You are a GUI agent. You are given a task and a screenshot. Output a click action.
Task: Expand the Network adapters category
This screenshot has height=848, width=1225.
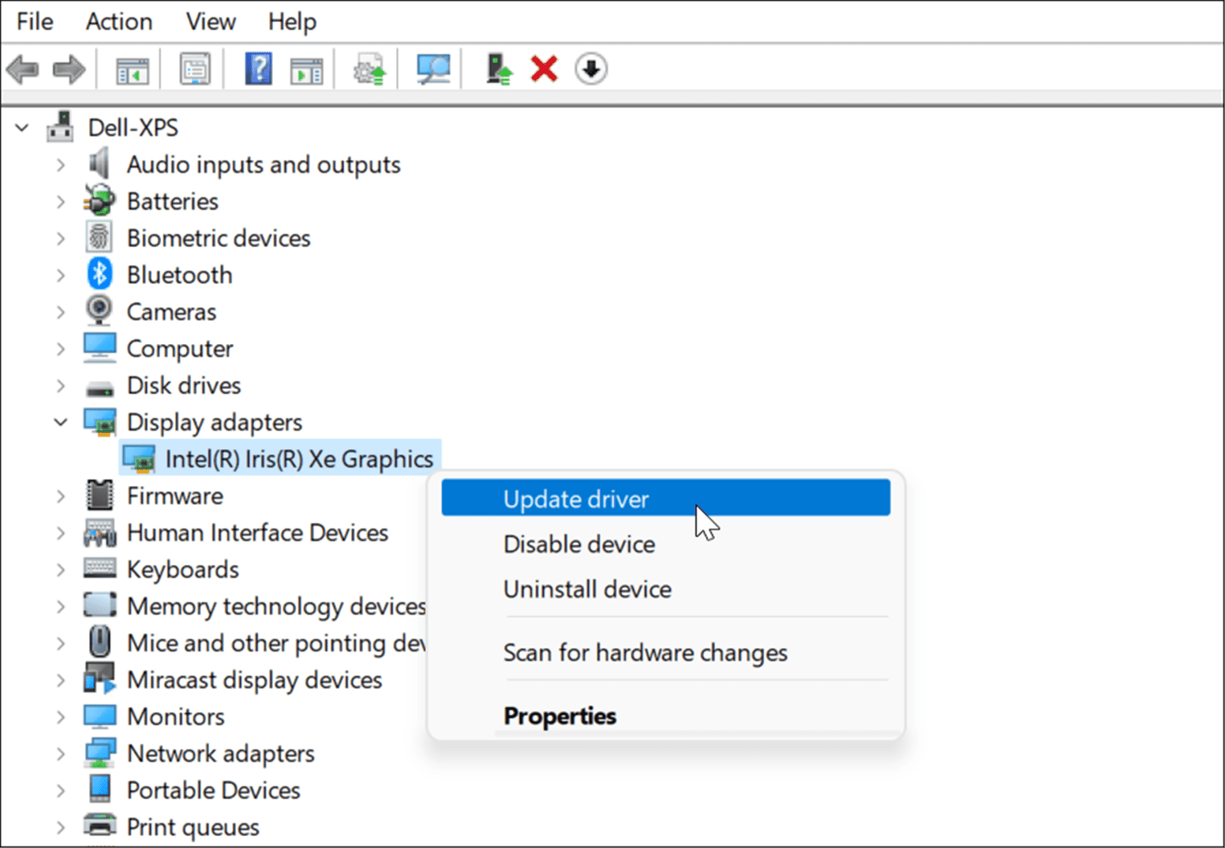62,753
